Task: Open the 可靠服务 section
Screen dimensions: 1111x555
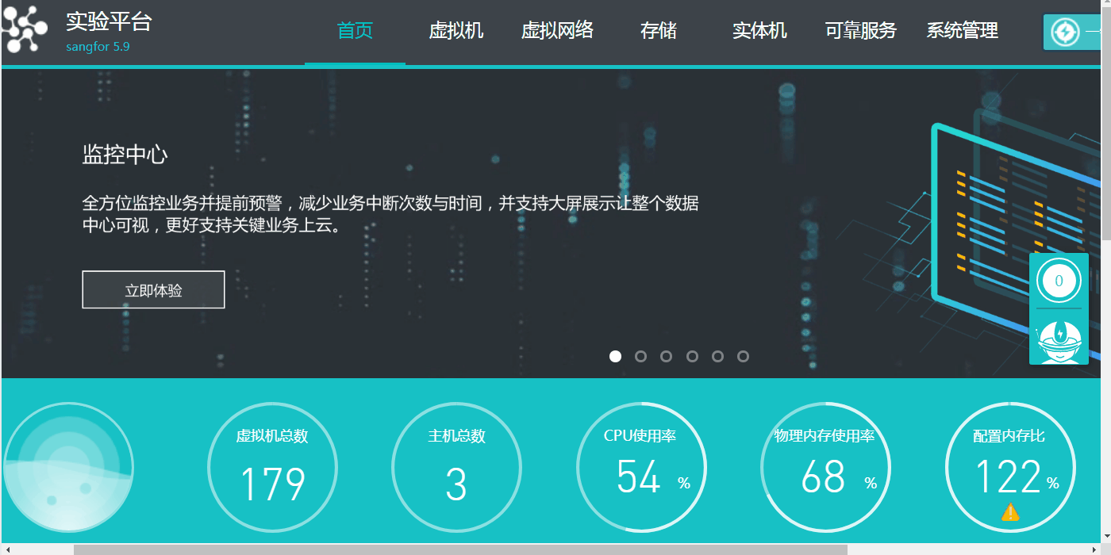Action: coord(860,32)
